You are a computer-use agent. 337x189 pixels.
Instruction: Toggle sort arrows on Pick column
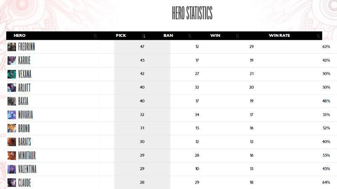tap(144, 36)
